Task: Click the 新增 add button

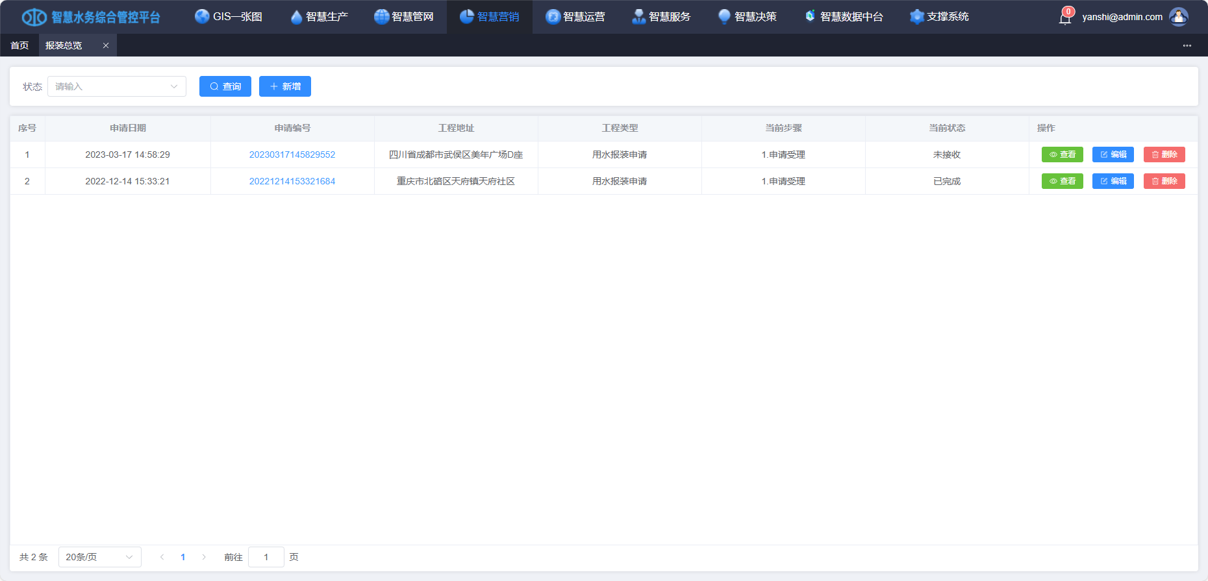Action: pos(284,86)
